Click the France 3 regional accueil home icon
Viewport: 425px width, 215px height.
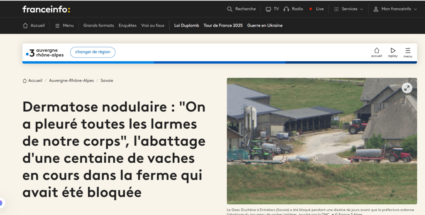coord(376,53)
